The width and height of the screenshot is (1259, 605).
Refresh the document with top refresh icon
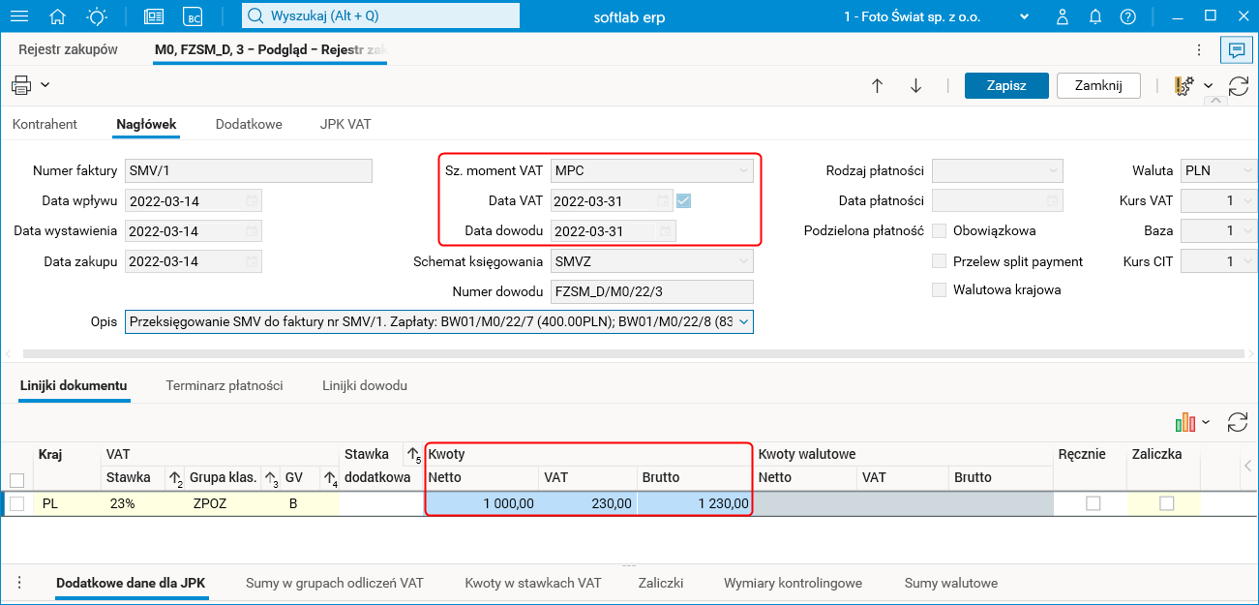click(1239, 86)
